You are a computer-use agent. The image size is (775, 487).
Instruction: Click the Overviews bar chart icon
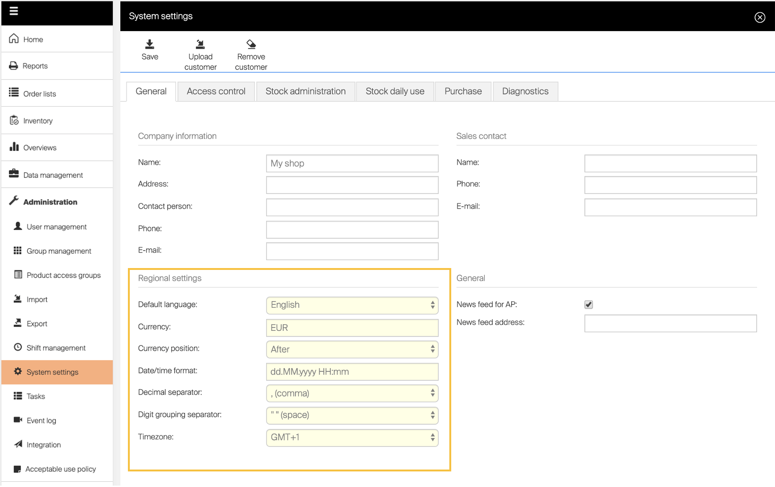[x=14, y=147]
